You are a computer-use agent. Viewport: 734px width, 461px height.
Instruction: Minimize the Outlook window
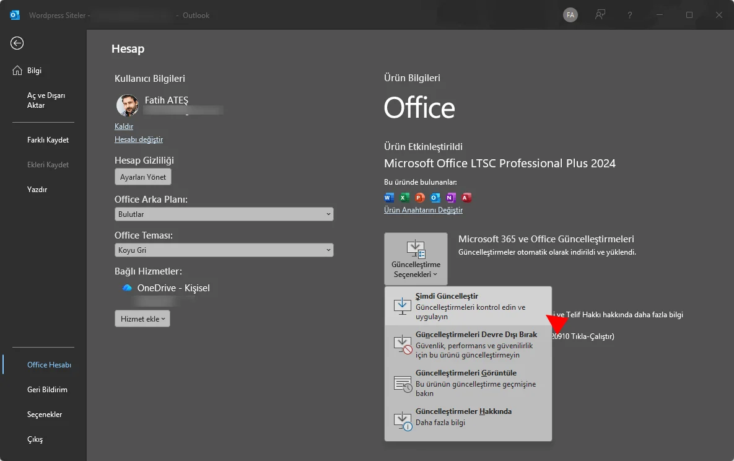click(x=660, y=15)
